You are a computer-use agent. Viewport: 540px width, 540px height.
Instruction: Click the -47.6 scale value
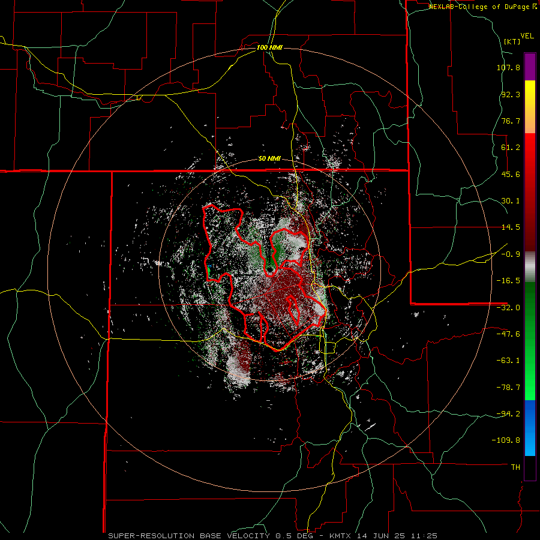pos(508,334)
